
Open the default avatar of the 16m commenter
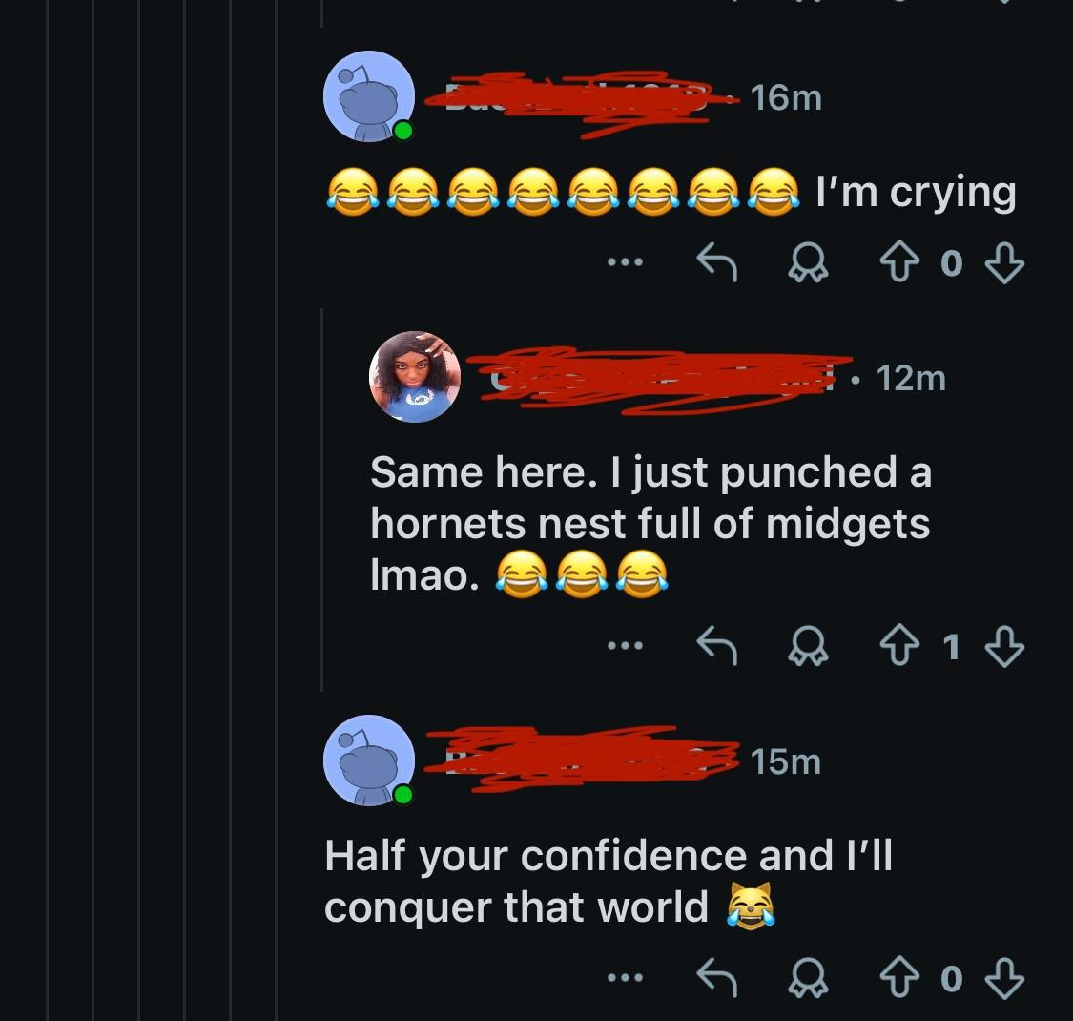[x=369, y=97]
